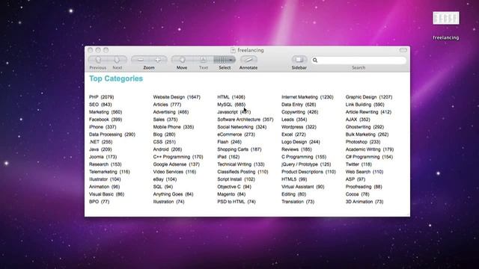The image size is (479, 269).
Task: Click the eCommerce (273) entry
Action: pyautogui.click(x=236, y=134)
